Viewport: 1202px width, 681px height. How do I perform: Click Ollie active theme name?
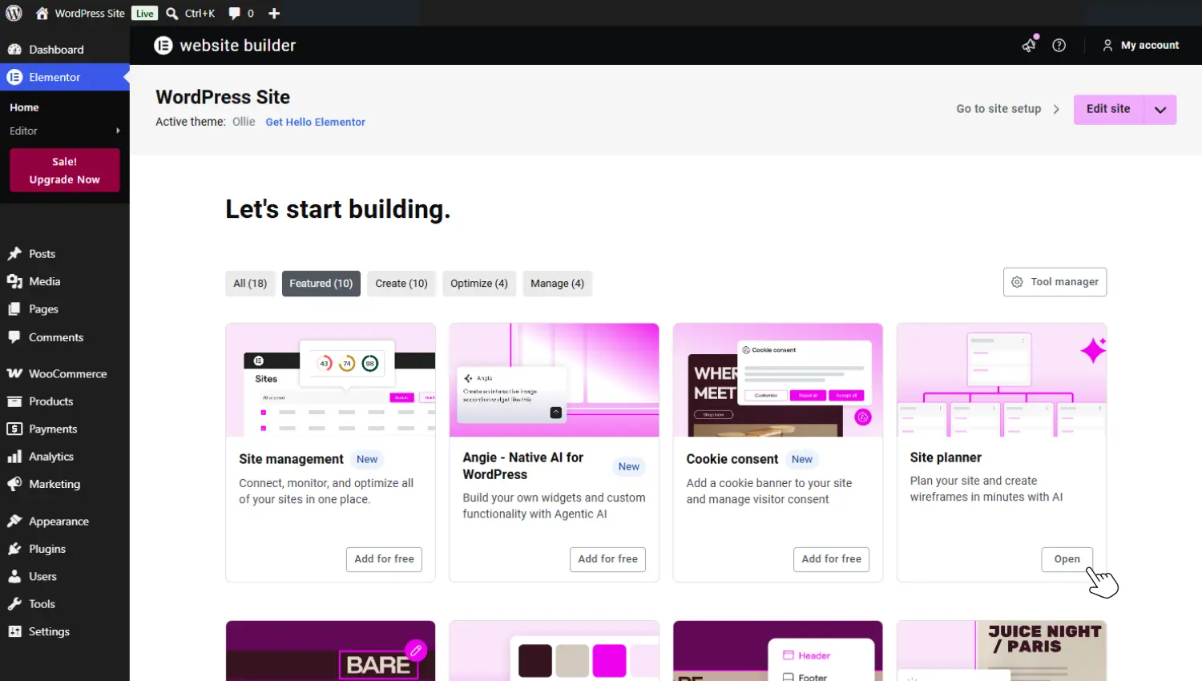click(x=244, y=122)
